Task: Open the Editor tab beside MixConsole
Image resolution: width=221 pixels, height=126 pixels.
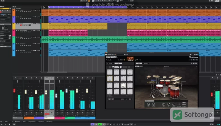Action: (24, 122)
